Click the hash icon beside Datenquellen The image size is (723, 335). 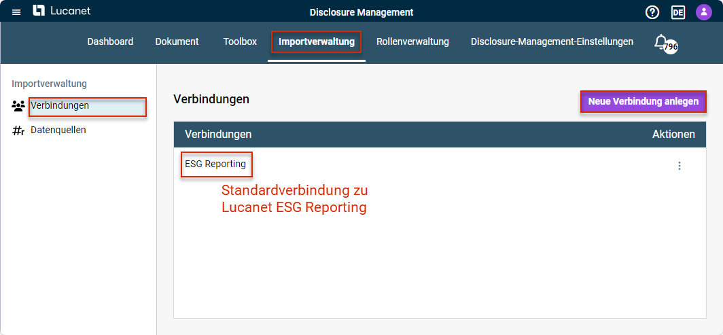[18, 131]
